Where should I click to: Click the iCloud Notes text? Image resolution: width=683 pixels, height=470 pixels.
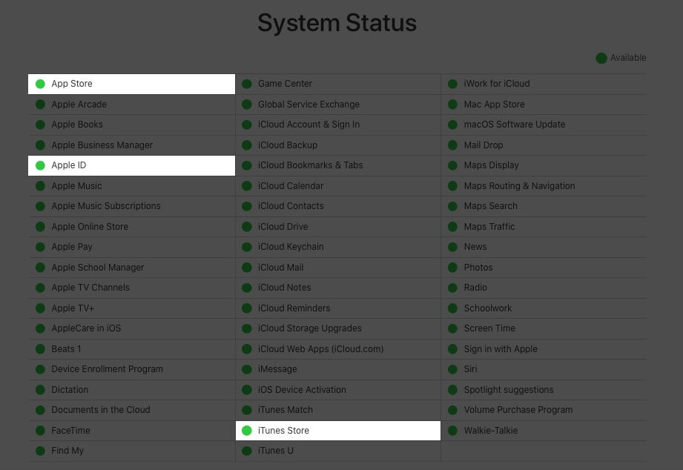tap(285, 288)
